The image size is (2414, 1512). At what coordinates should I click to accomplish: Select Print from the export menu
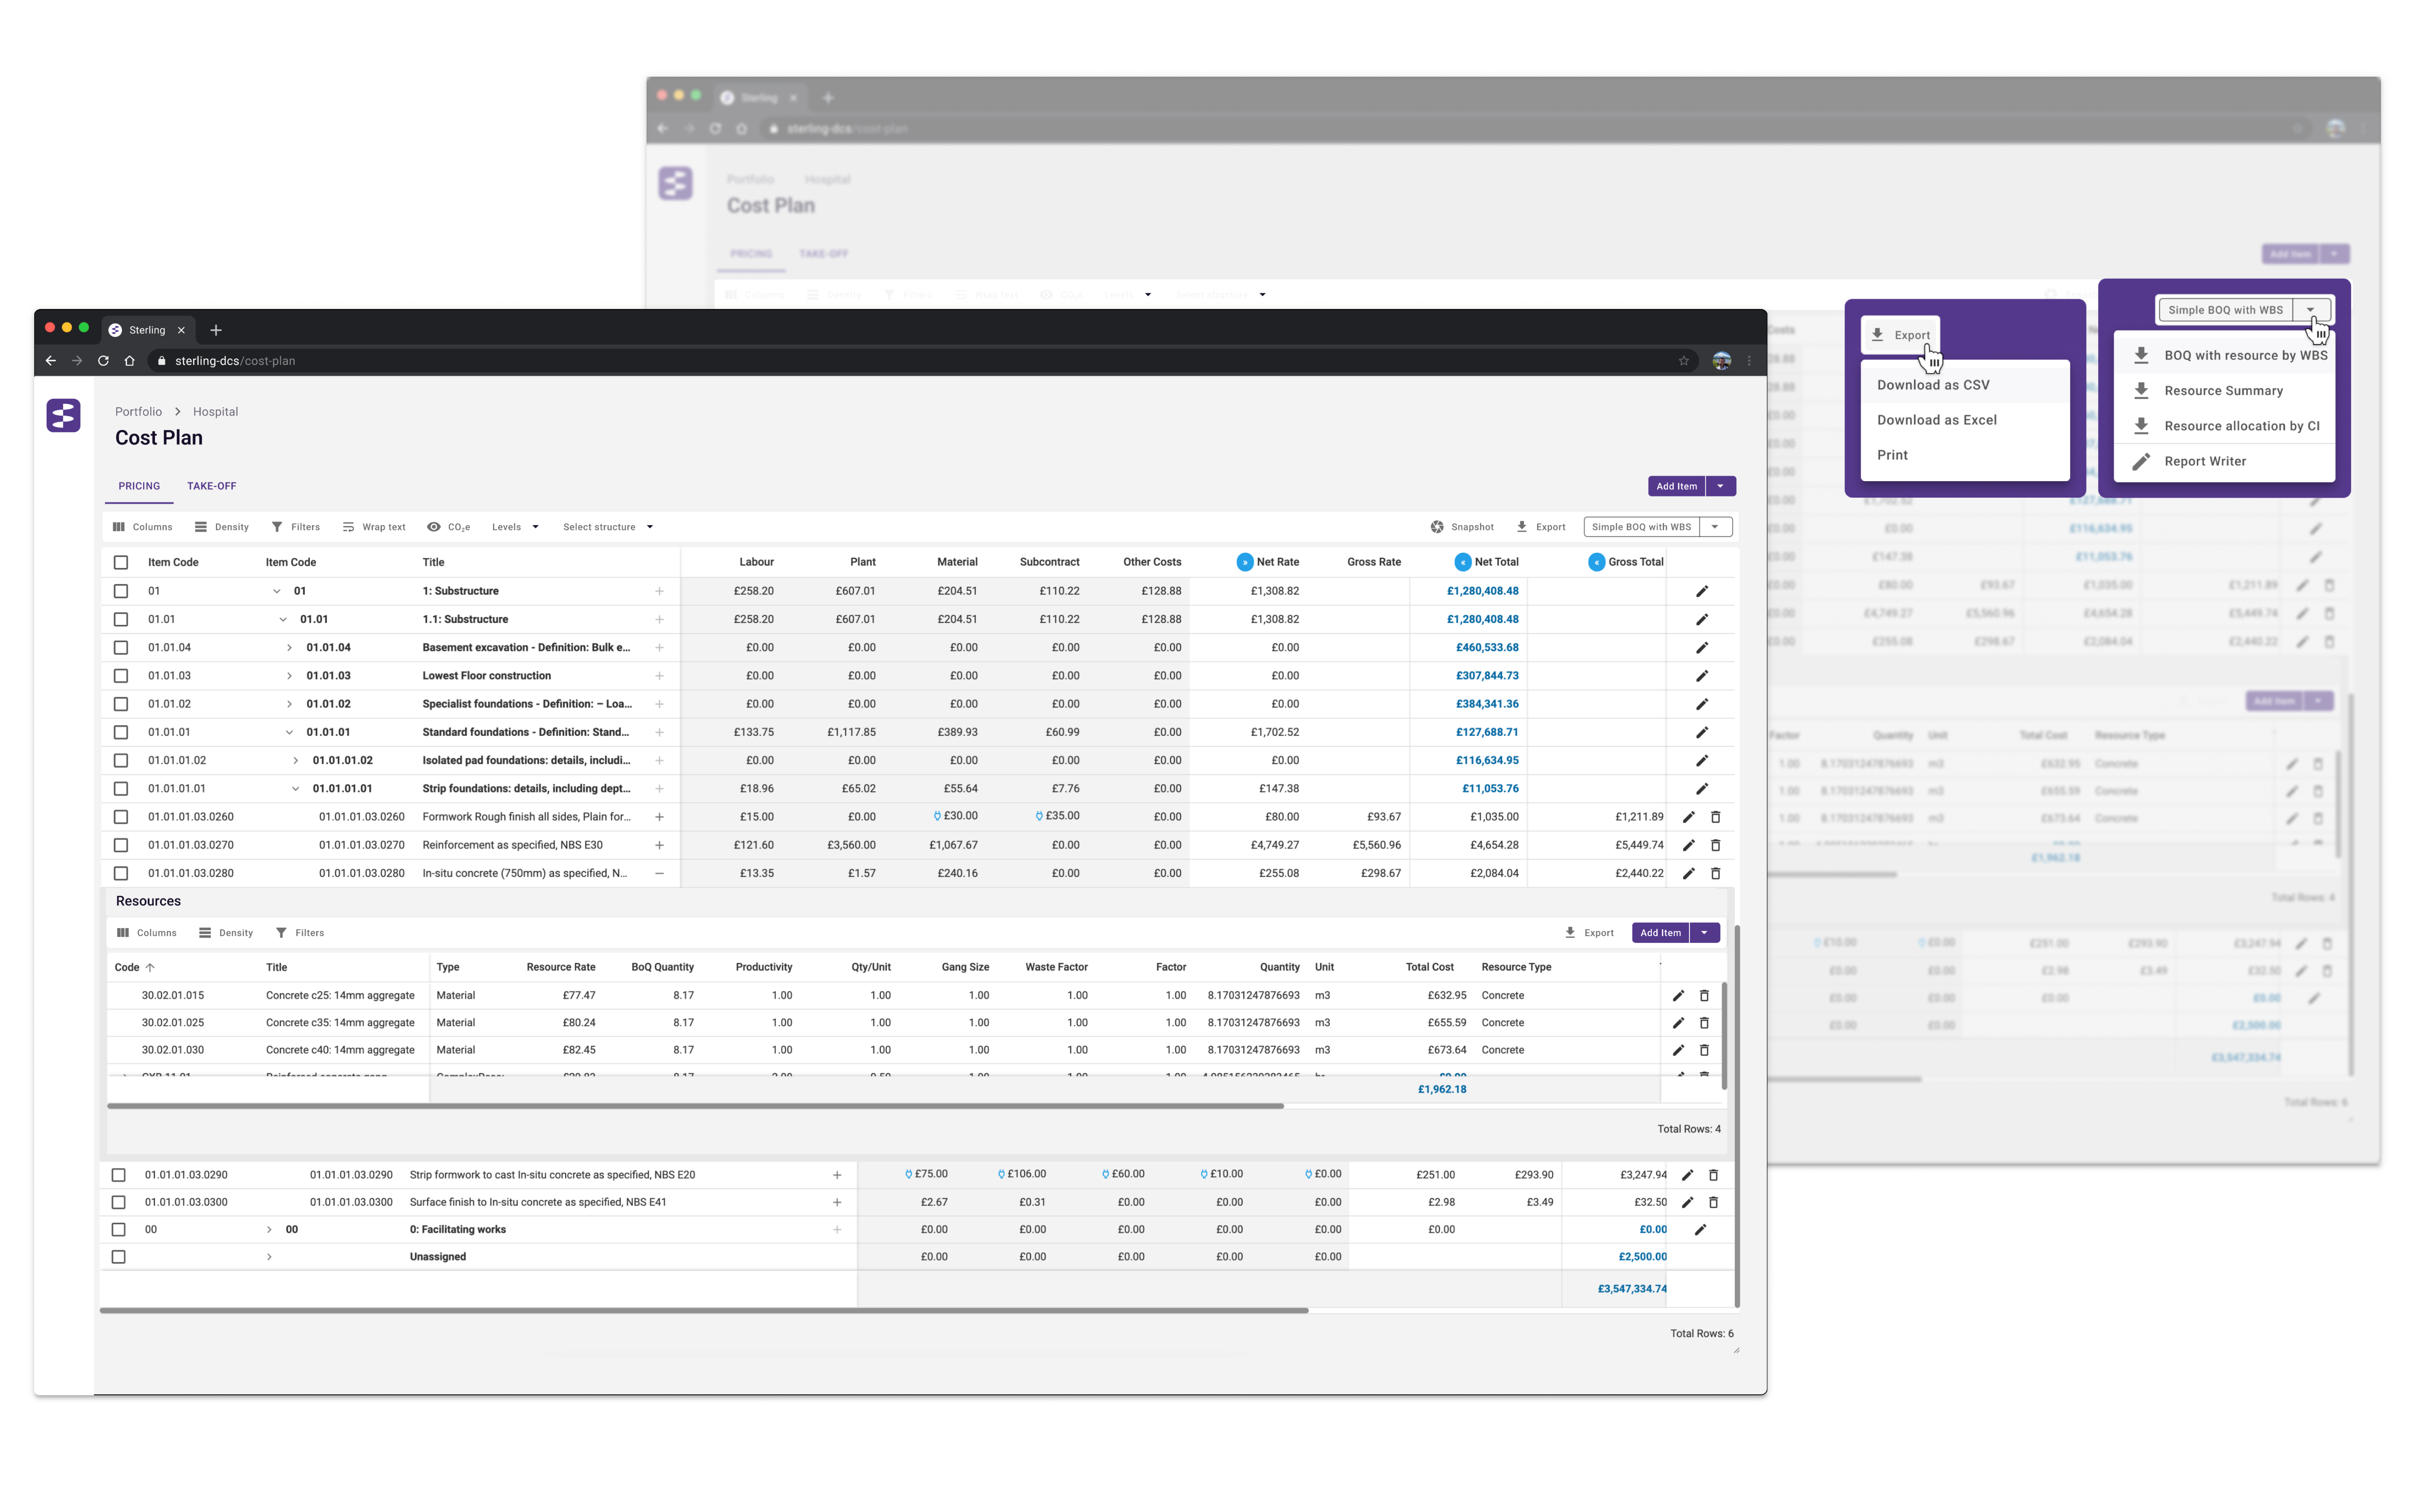click(x=1965, y=455)
